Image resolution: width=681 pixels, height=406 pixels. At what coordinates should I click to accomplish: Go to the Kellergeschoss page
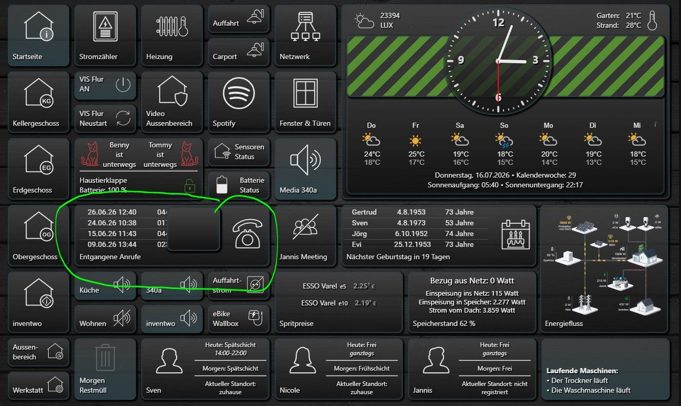[38, 102]
